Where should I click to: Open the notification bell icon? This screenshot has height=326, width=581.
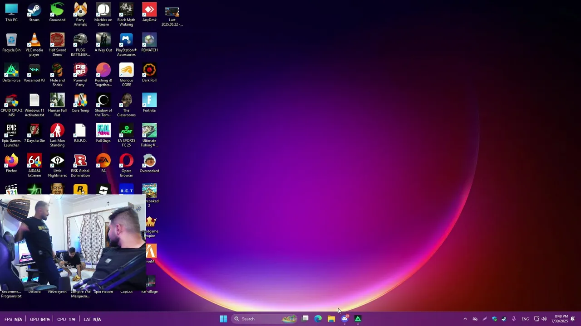573,319
